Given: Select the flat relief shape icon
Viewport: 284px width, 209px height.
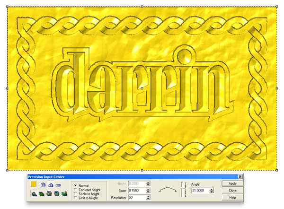Looking at the screenshot, I should point(58,185).
